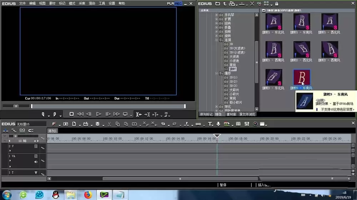Click the delete X icon in effects panel
Viewport: 357px width, 200px height.
[252, 4]
